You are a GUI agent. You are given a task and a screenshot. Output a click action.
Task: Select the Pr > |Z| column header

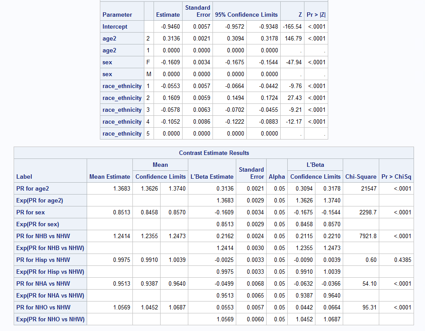pos(316,15)
